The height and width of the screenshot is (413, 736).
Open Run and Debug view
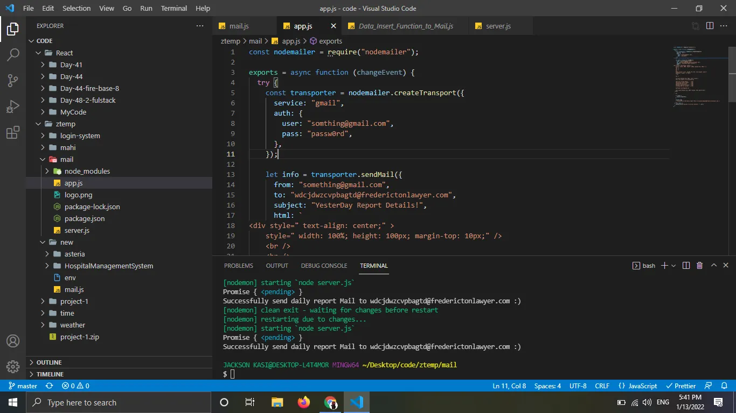click(x=13, y=106)
